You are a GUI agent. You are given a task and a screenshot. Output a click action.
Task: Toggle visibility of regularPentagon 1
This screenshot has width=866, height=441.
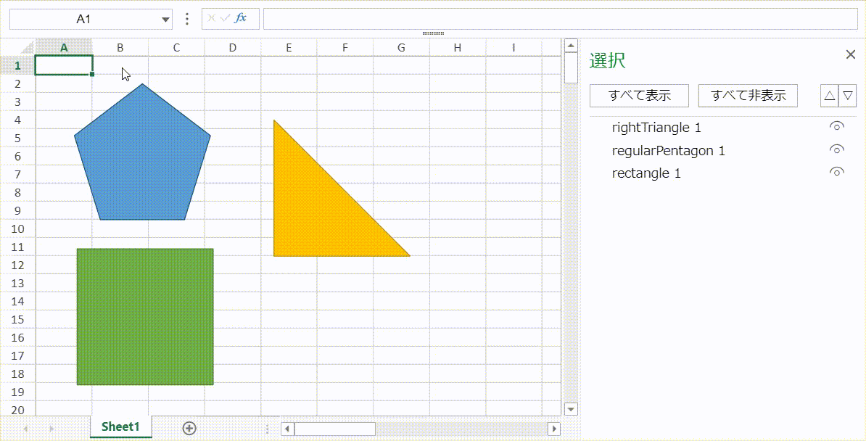[836, 150]
